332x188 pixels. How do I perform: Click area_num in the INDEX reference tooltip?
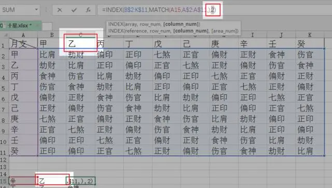pyautogui.click(x=225, y=31)
